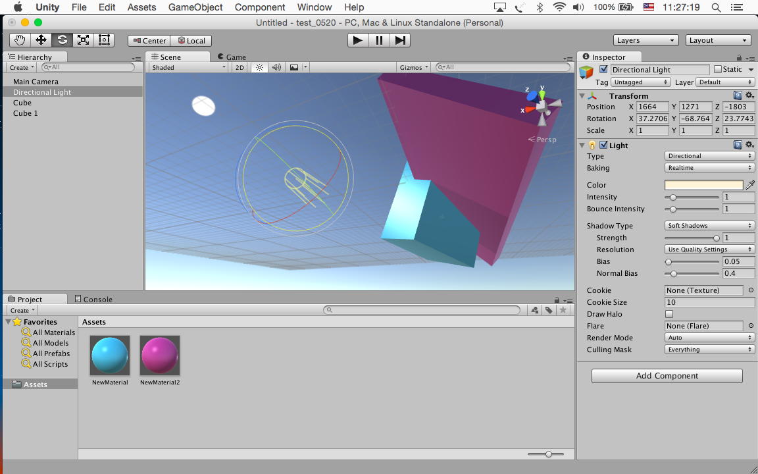Select the Rect Transform tool
This screenshot has height=474, width=758.
pyautogui.click(x=104, y=40)
